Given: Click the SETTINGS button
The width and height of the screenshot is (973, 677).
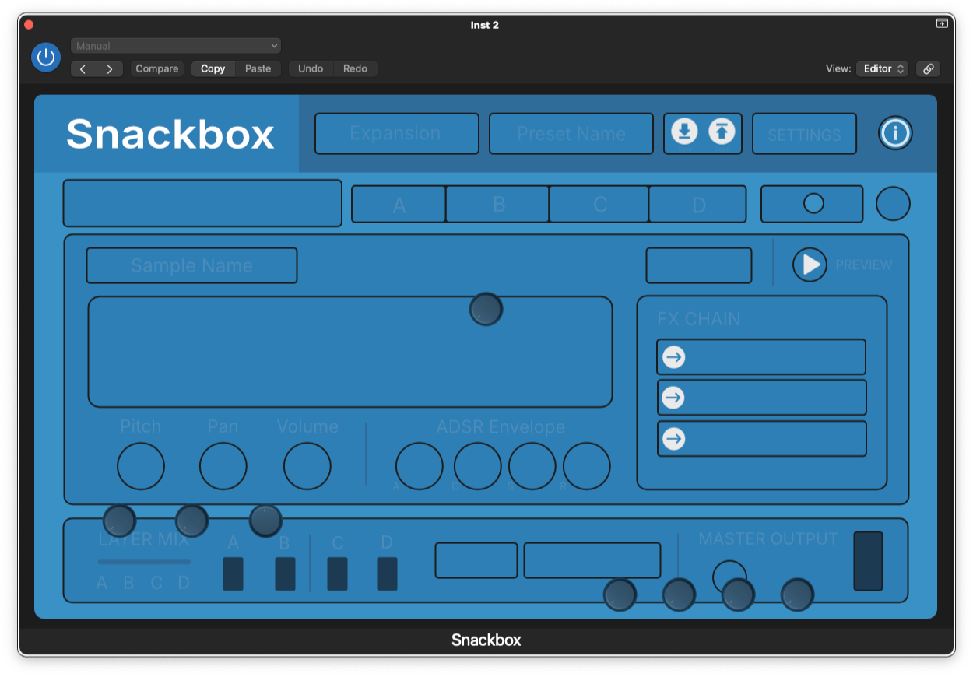Looking at the screenshot, I should pyautogui.click(x=804, y=135).
